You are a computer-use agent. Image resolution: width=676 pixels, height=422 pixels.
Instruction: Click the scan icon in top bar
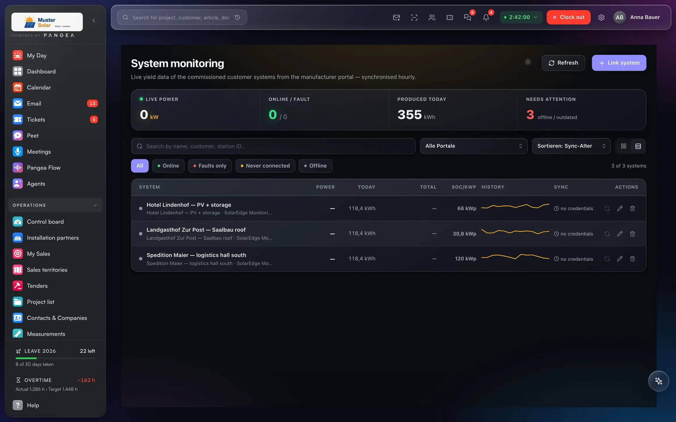tap(414, 17)
